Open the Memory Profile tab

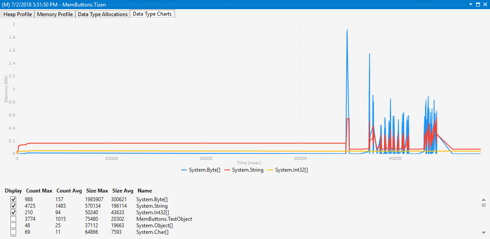click(x=54, y=14)
